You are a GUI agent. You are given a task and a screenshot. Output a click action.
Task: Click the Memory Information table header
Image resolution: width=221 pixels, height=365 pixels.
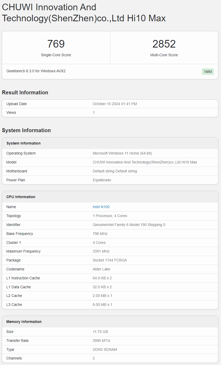tap(110, 322)
